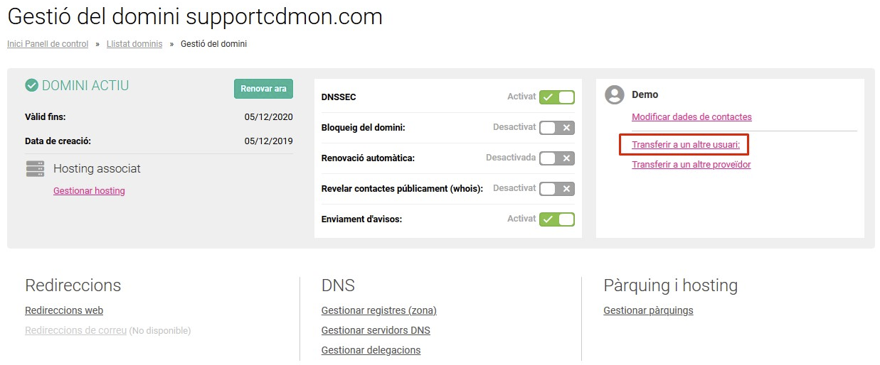Enable the Bloqueig del domini switch
This screenshot has width=880, height=365.
(556, 128)
